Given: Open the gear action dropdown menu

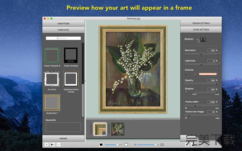Looking at the screenshot, I should pyautogui.click(x=52, y=145).
